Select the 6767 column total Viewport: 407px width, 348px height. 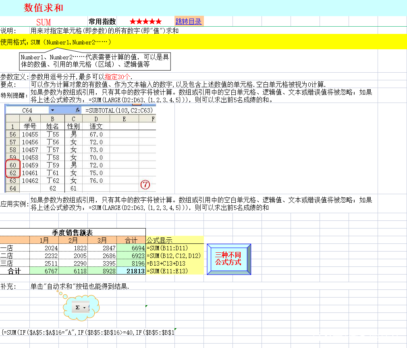(44, 271)
